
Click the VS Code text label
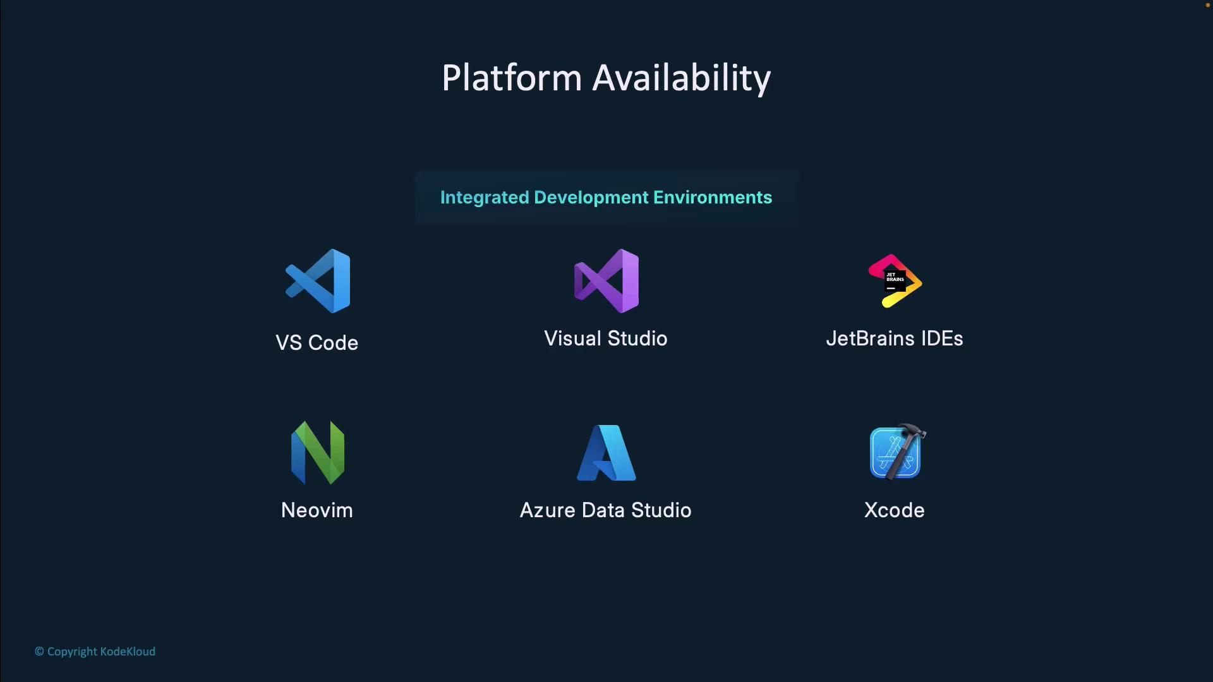coord(317,343)
